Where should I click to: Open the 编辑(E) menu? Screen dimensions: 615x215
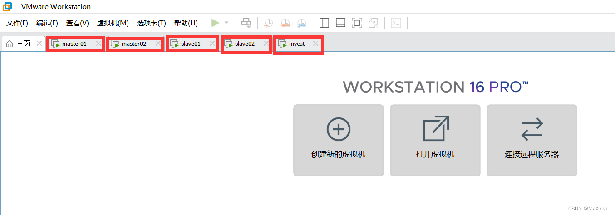coord(47,23)
